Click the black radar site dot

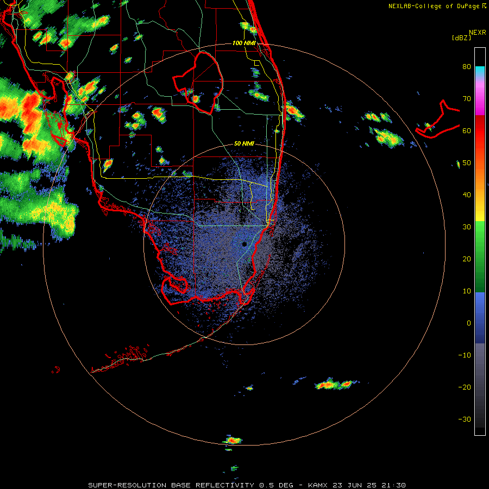(x=244, y=244)
